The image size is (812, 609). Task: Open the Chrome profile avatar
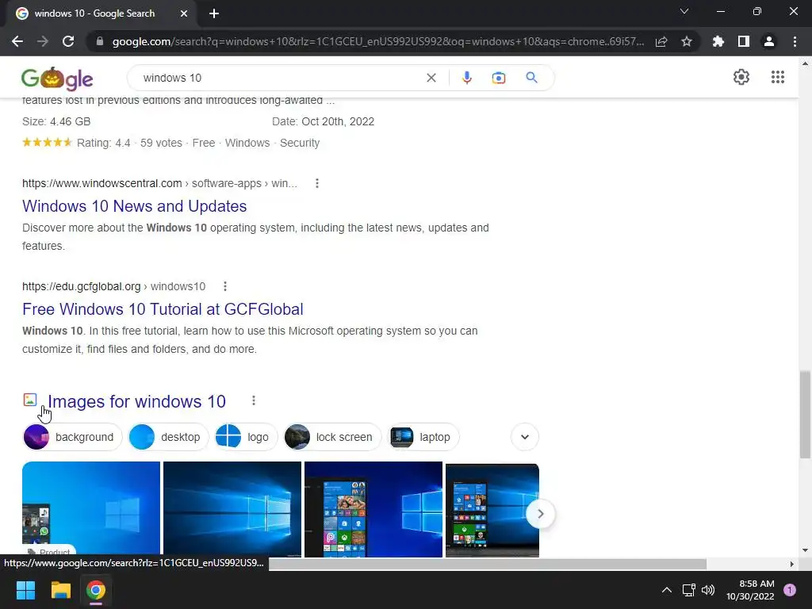[x=769, y=41]
